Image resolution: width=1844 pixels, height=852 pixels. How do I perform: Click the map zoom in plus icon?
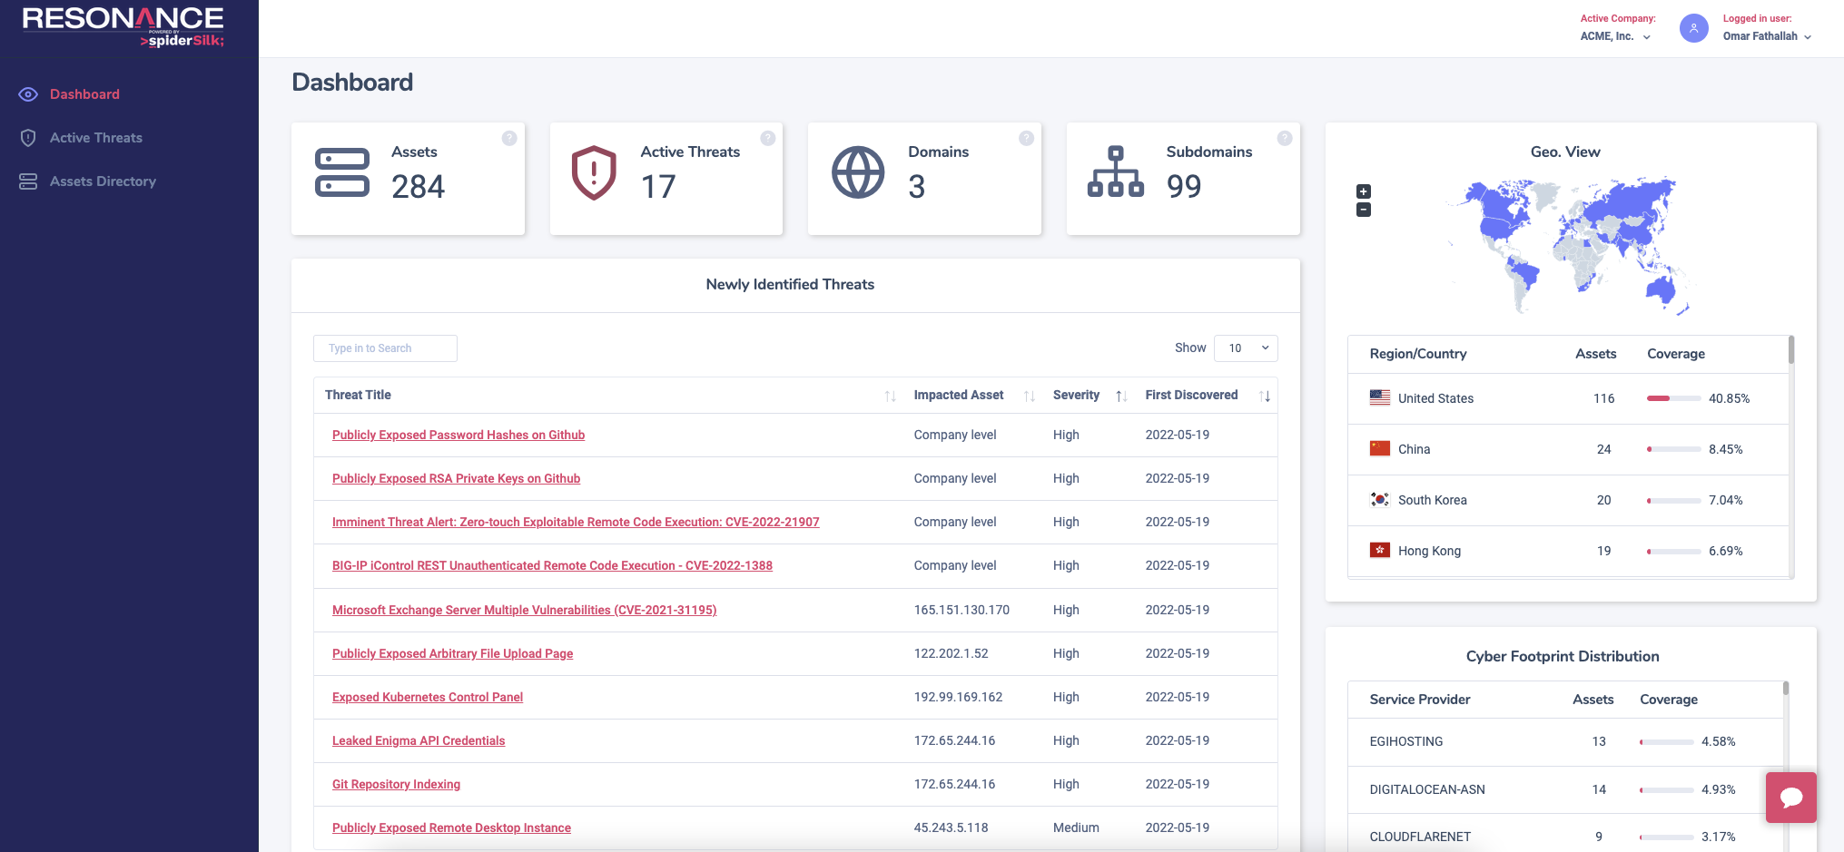point(1363,191)
